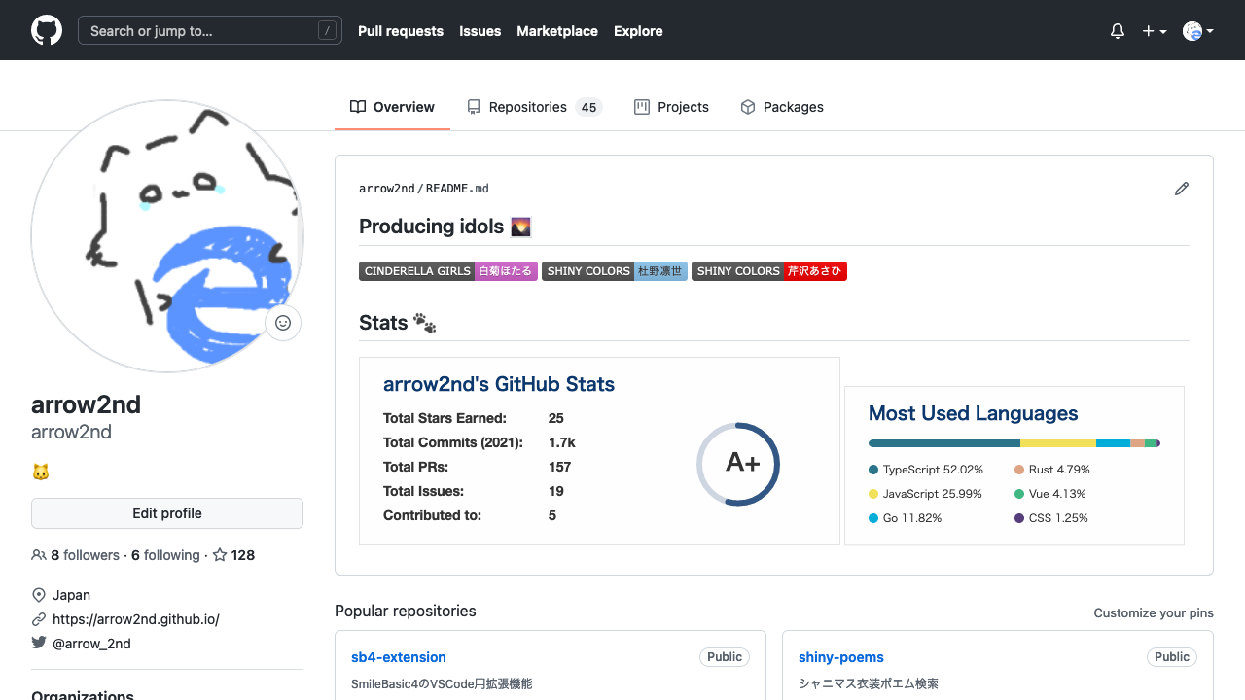Open Marketplace from the top navigation
Image resolution: width=1245 pixels, height=700 pixels.
tap(557, 31)
